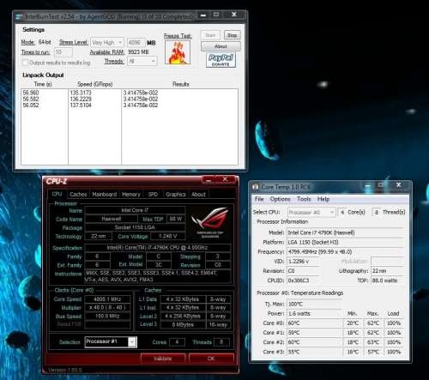429x380 pixels.
Task: Click the Model field Intel Core i7 4790K
Action: [346, 232]
